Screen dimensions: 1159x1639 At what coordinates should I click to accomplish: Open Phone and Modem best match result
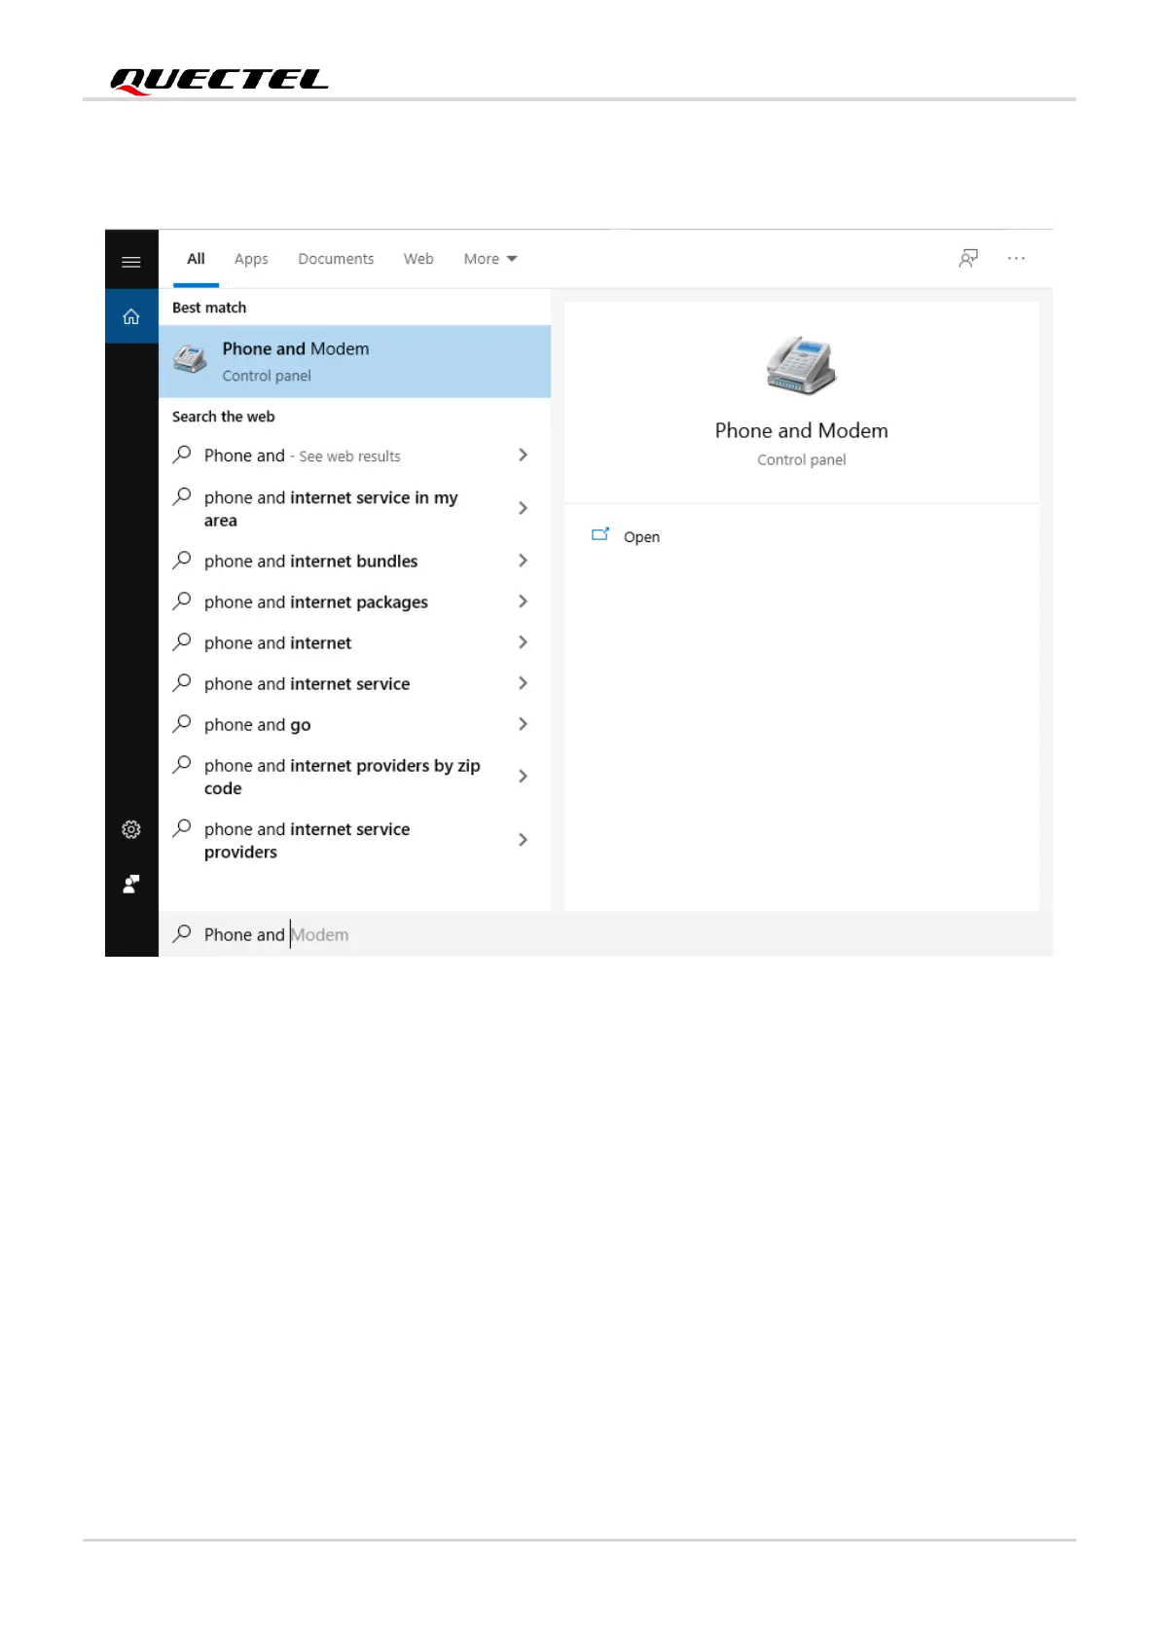coord(354,361)
